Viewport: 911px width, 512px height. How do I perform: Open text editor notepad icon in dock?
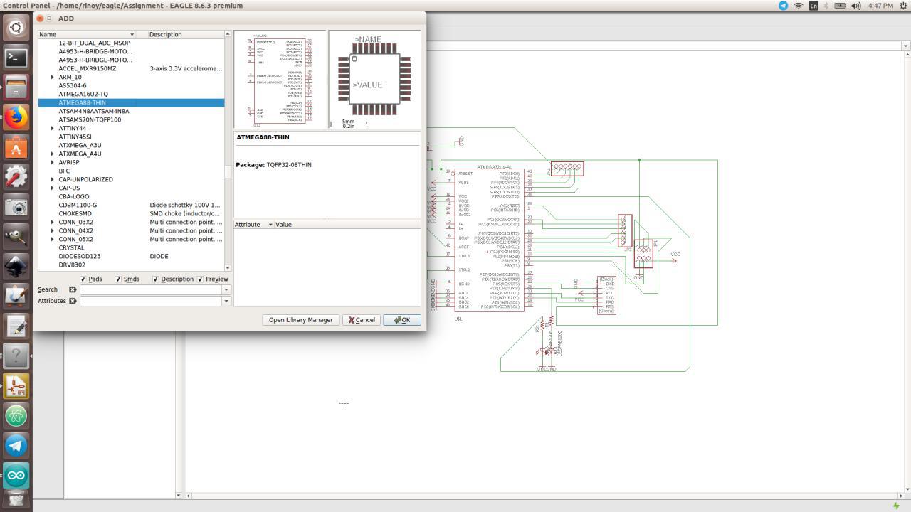[16, 326]
